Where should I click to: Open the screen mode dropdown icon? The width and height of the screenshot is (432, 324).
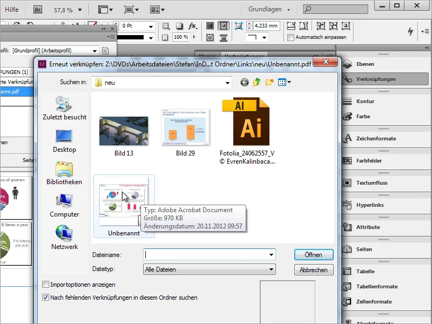[131, 10]
